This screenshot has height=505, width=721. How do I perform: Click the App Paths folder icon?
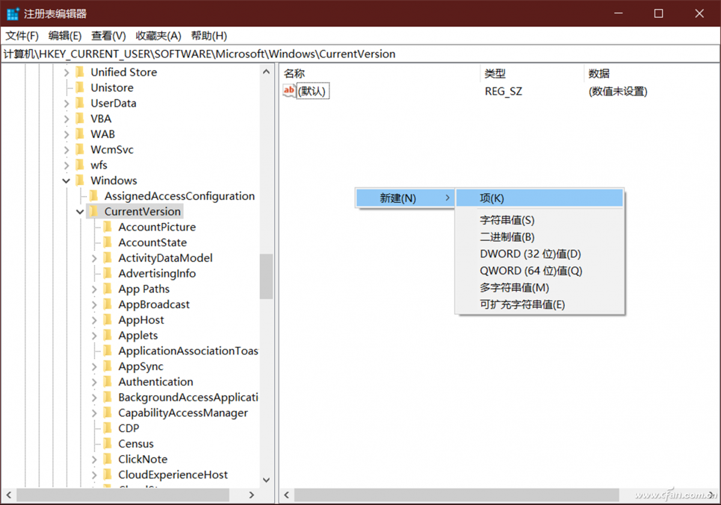tap(108, 289)
